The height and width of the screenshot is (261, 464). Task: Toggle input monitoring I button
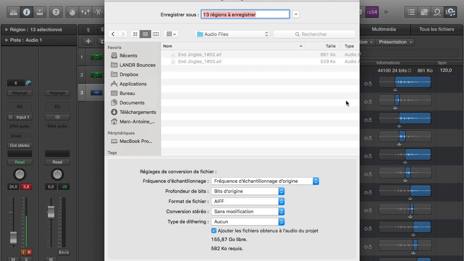coord(23,252)
